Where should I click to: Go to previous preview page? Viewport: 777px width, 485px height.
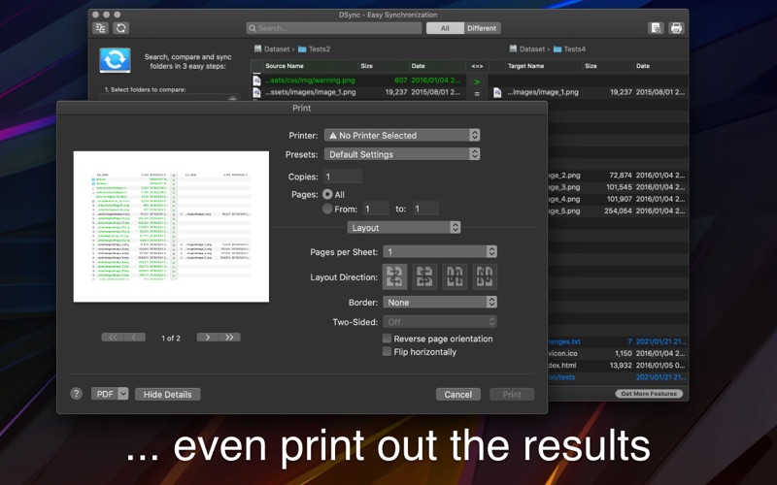click(134, 337)
